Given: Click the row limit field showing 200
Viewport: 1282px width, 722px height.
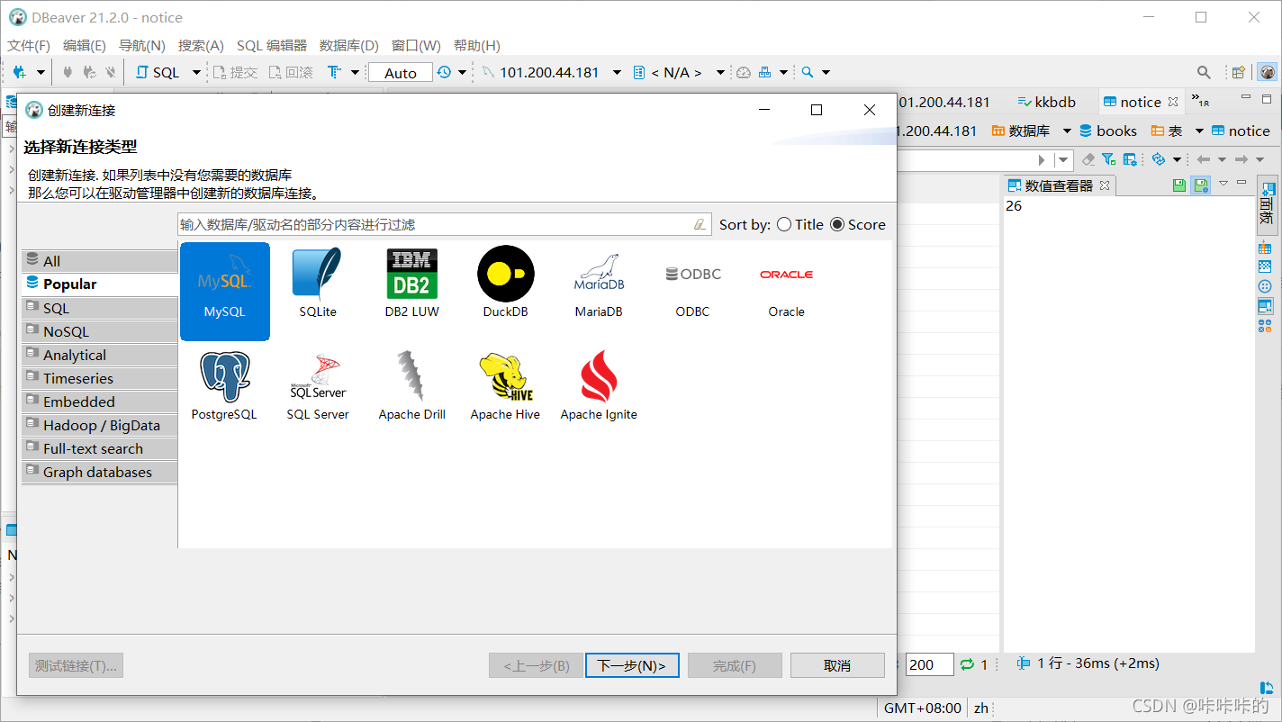Looking at the screenshot, I should pos(929,664).
